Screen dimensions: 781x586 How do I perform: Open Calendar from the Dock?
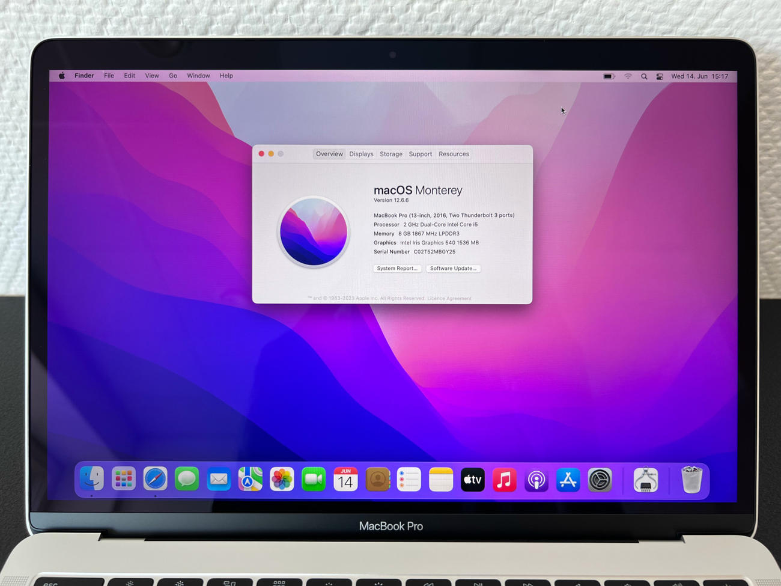[345, 480]
